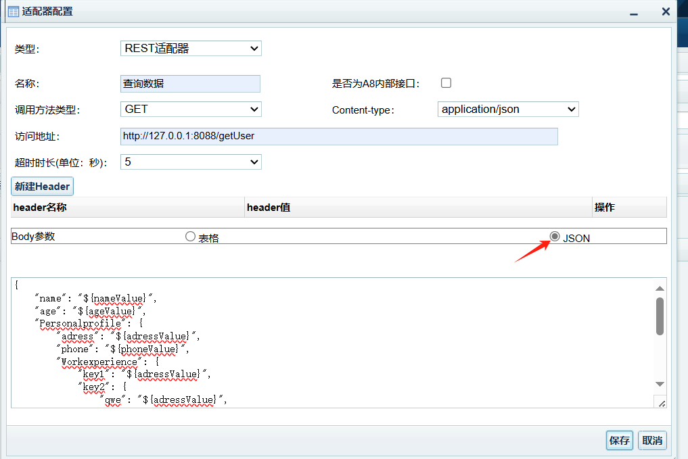The image size is (688, 459).
Task: Click the header名称 column header
Action: [x=128, y=208]
